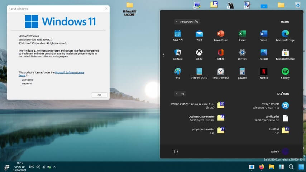Open the Photos app icon

coord(264,54)
